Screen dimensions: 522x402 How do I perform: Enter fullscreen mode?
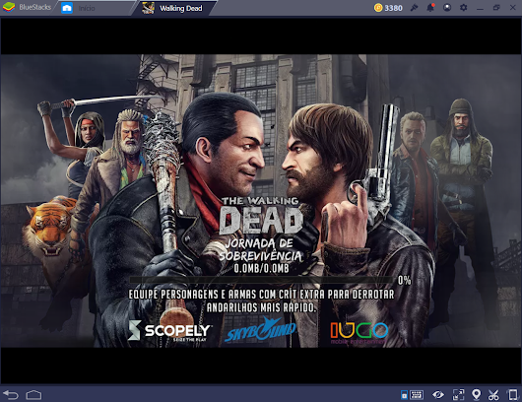tap(458, 395)
